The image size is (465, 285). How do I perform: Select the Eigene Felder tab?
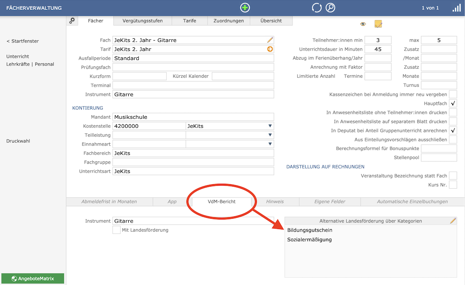point(330,201)
